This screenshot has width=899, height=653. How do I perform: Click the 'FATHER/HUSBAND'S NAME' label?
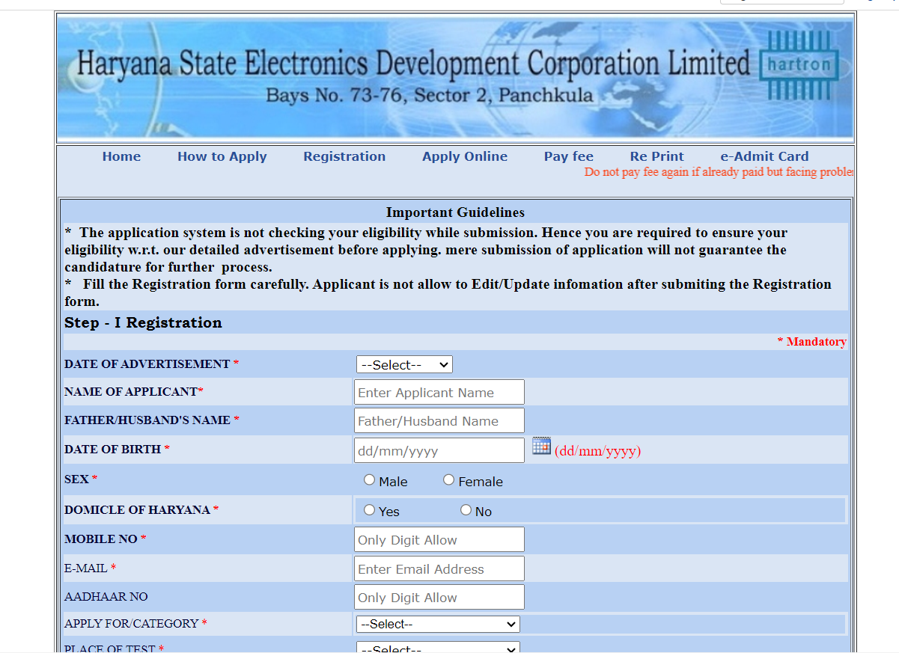[147, 420]
